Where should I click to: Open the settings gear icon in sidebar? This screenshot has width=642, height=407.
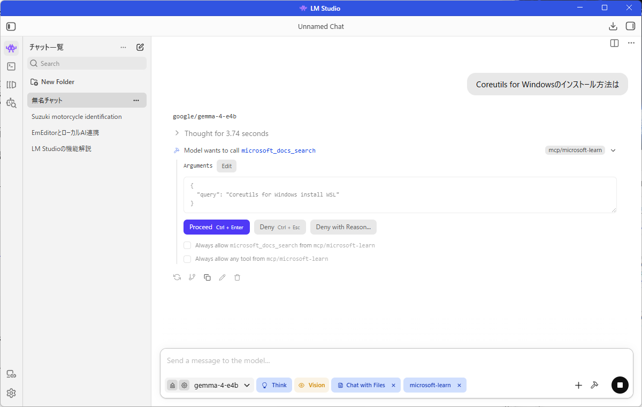coord(11,393)
